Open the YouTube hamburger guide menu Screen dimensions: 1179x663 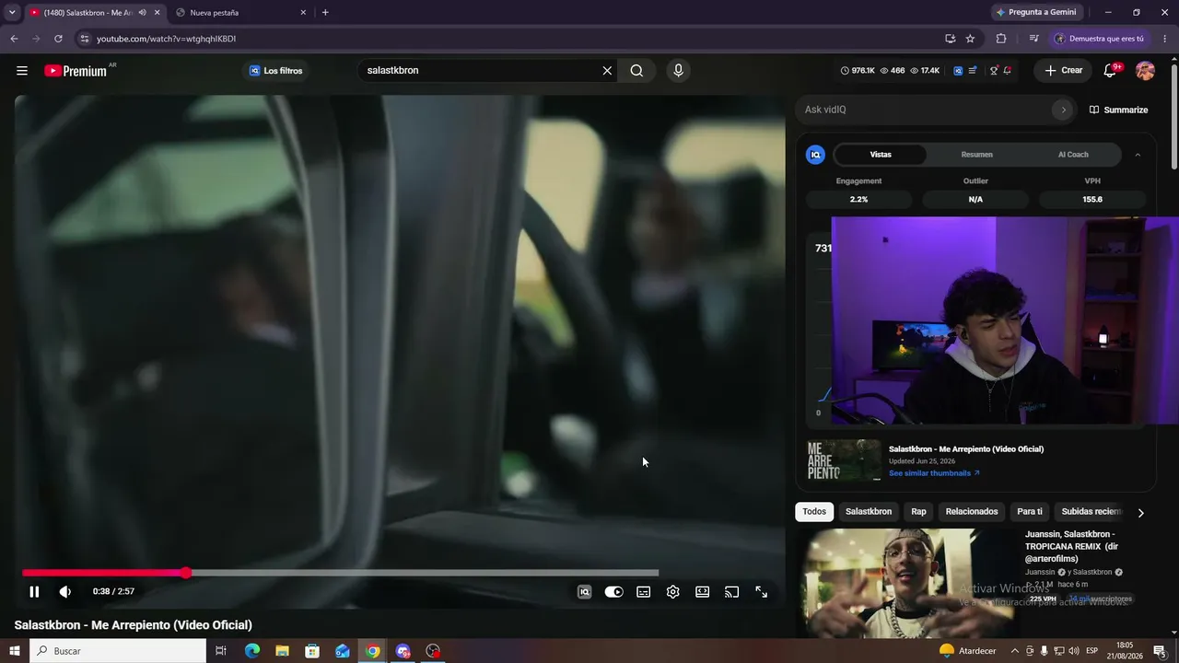[22, 71]
